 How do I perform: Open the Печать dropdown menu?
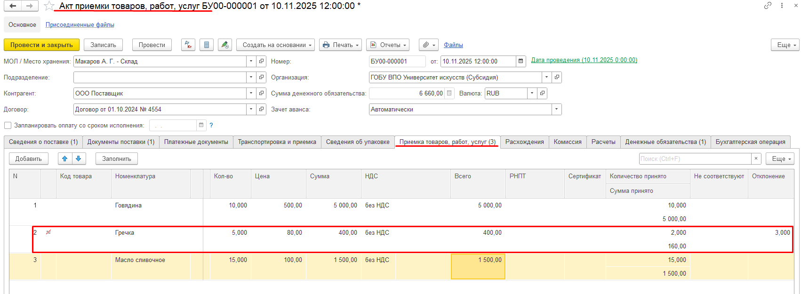point(340,45)
